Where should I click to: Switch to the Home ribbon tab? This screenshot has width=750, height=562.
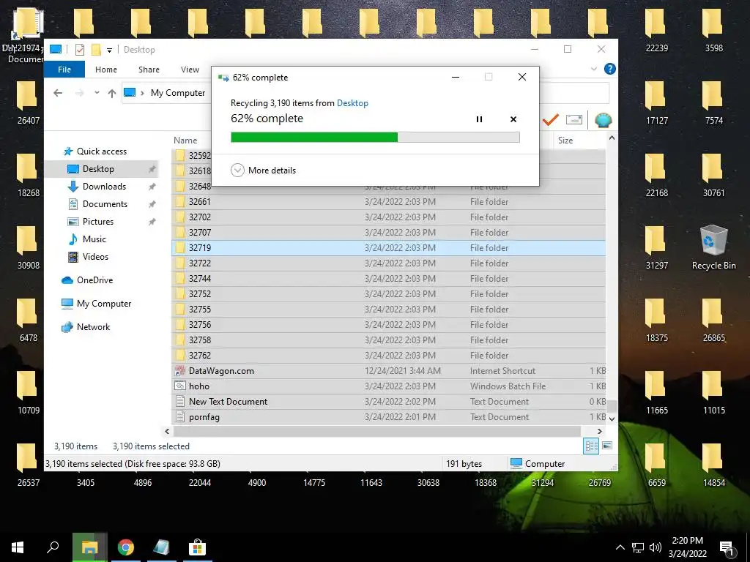click(x=106, y=70)
